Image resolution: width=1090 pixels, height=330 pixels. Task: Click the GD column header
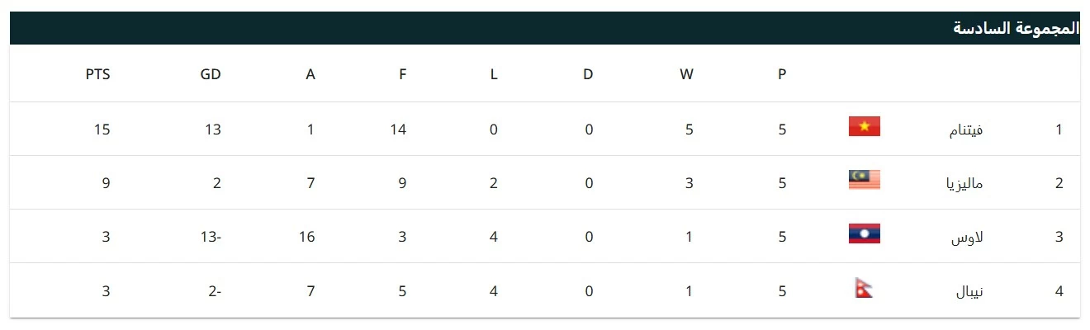point(211,73)
